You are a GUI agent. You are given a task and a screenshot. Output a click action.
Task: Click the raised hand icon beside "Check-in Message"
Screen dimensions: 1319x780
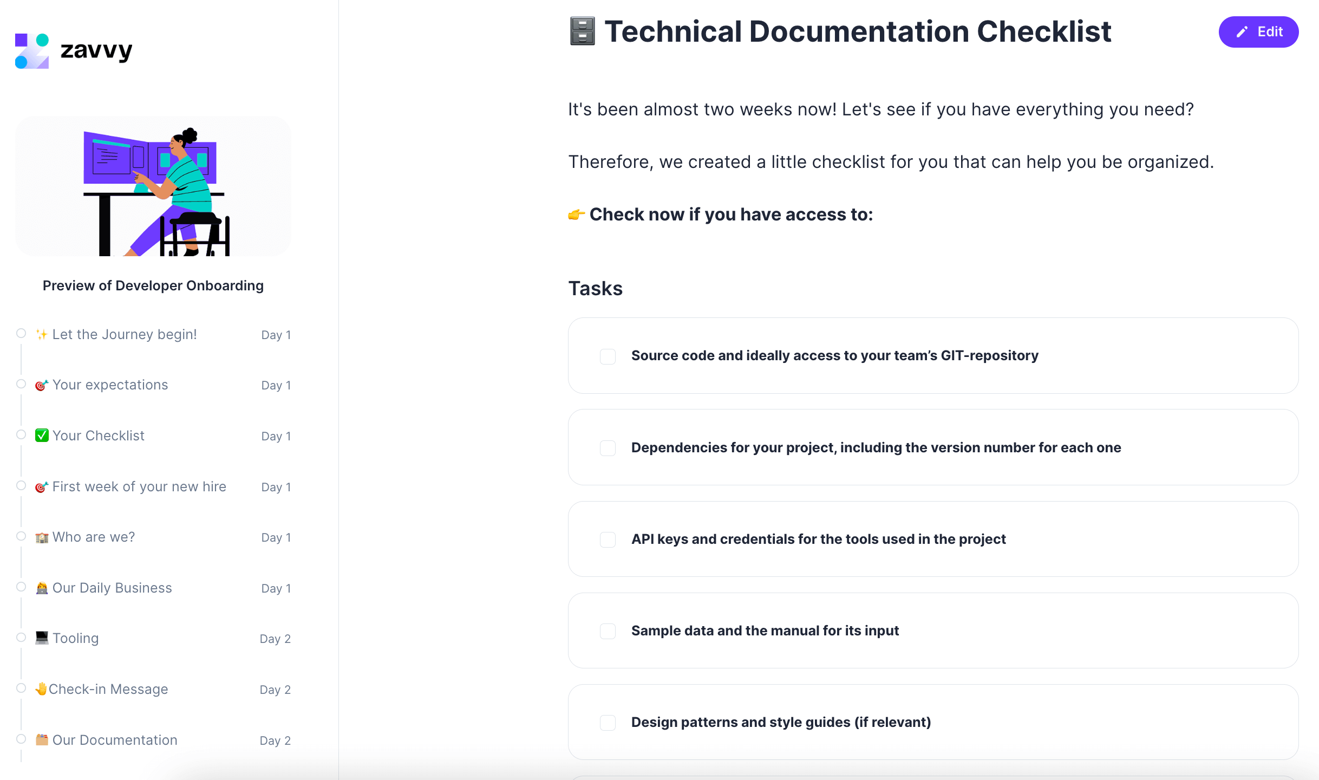point(41,689)
